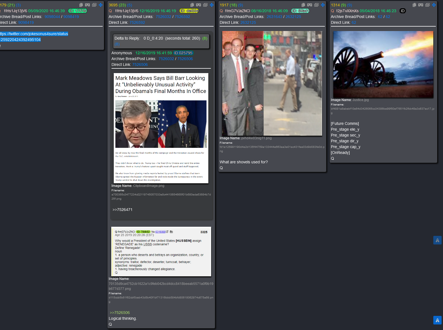Click the move arrows icon on post 1917

tap(323, 5)
